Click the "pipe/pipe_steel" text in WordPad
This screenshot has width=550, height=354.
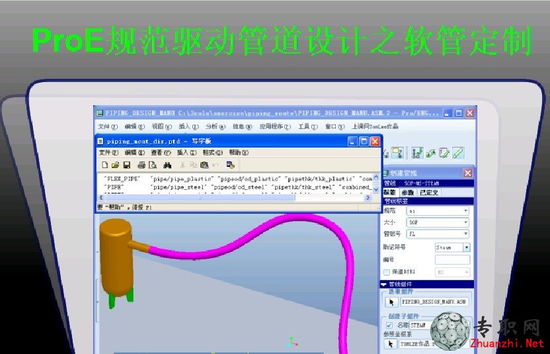coord(178,187)
